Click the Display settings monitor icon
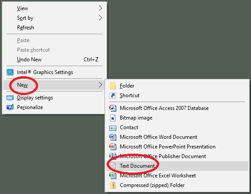Viewport: 251px width, 194px height. pos(10,98)
